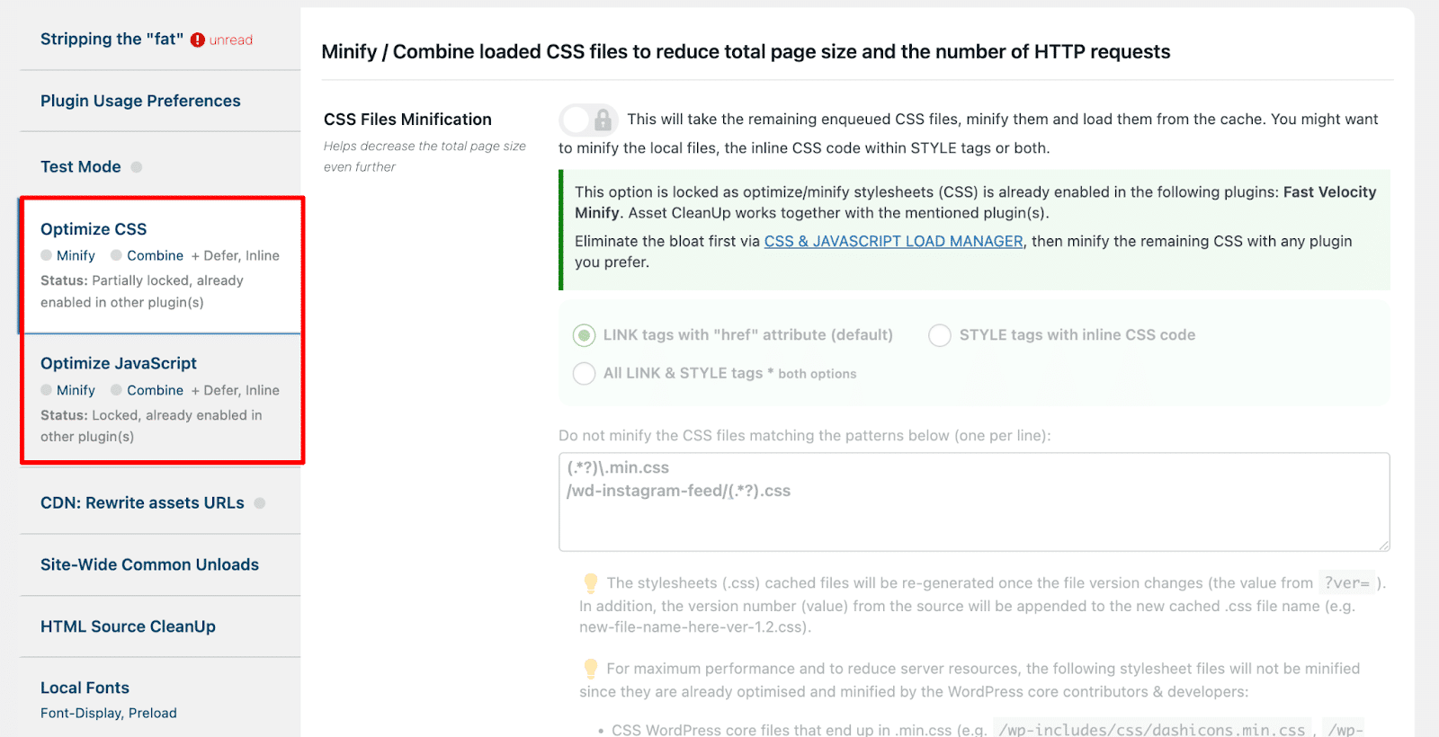Select LINK tags with href attribute option
The width and height of the screenshot is (1439, 737).
click(585, 335)
